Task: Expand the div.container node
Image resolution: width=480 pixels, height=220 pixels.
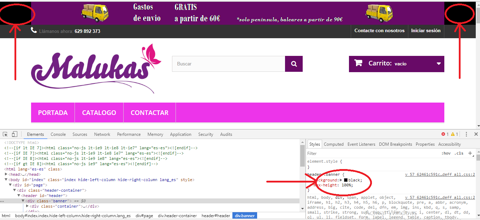Action: [x=27, y=206]
